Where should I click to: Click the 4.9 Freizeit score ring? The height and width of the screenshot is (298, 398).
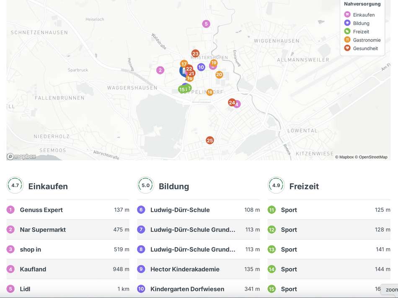coord(276,186)
